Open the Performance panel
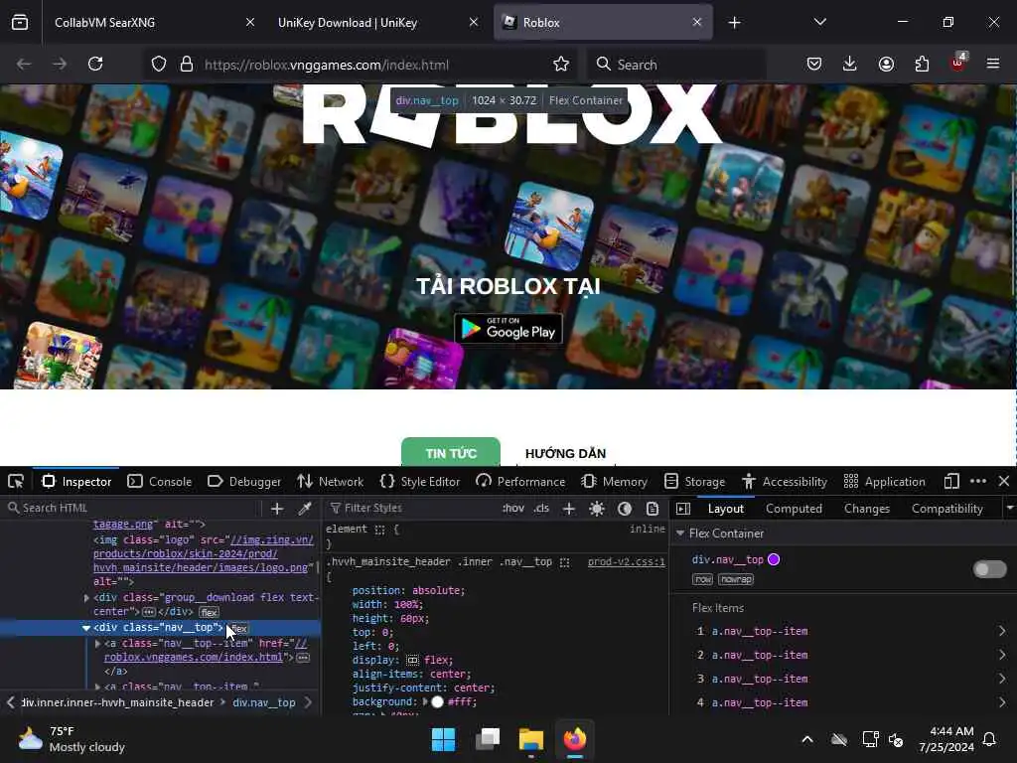The height and width of the screenshot is (763, 1017). 520,482
